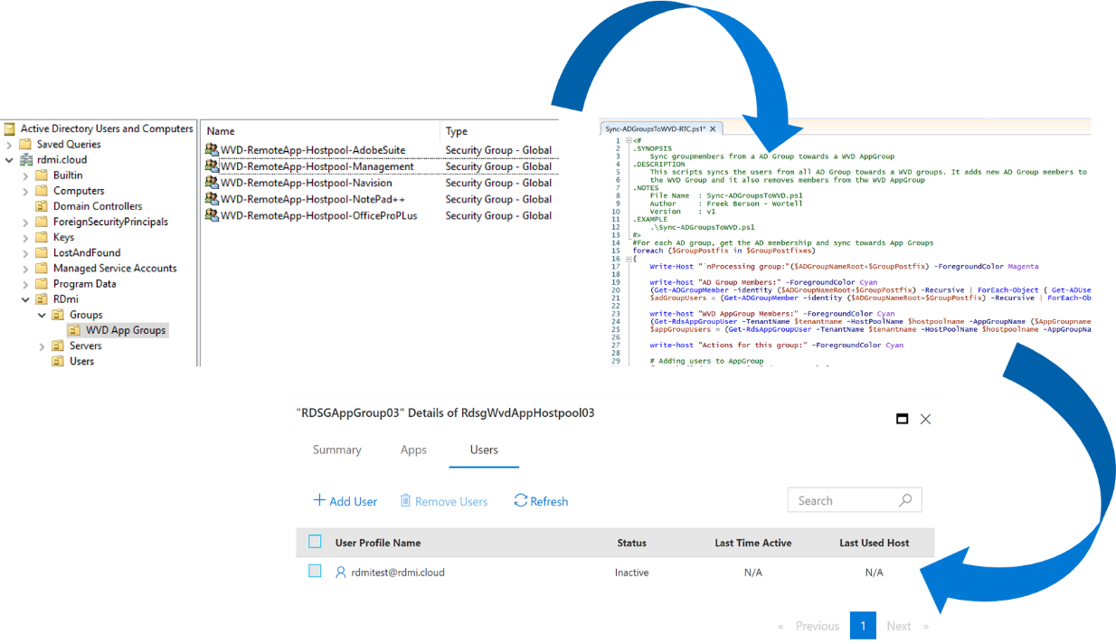1116x644 pixels.
Task: Click the group icon of WVD-RemoteApp-Hostpool-Management
Action: tap(212, 166)
